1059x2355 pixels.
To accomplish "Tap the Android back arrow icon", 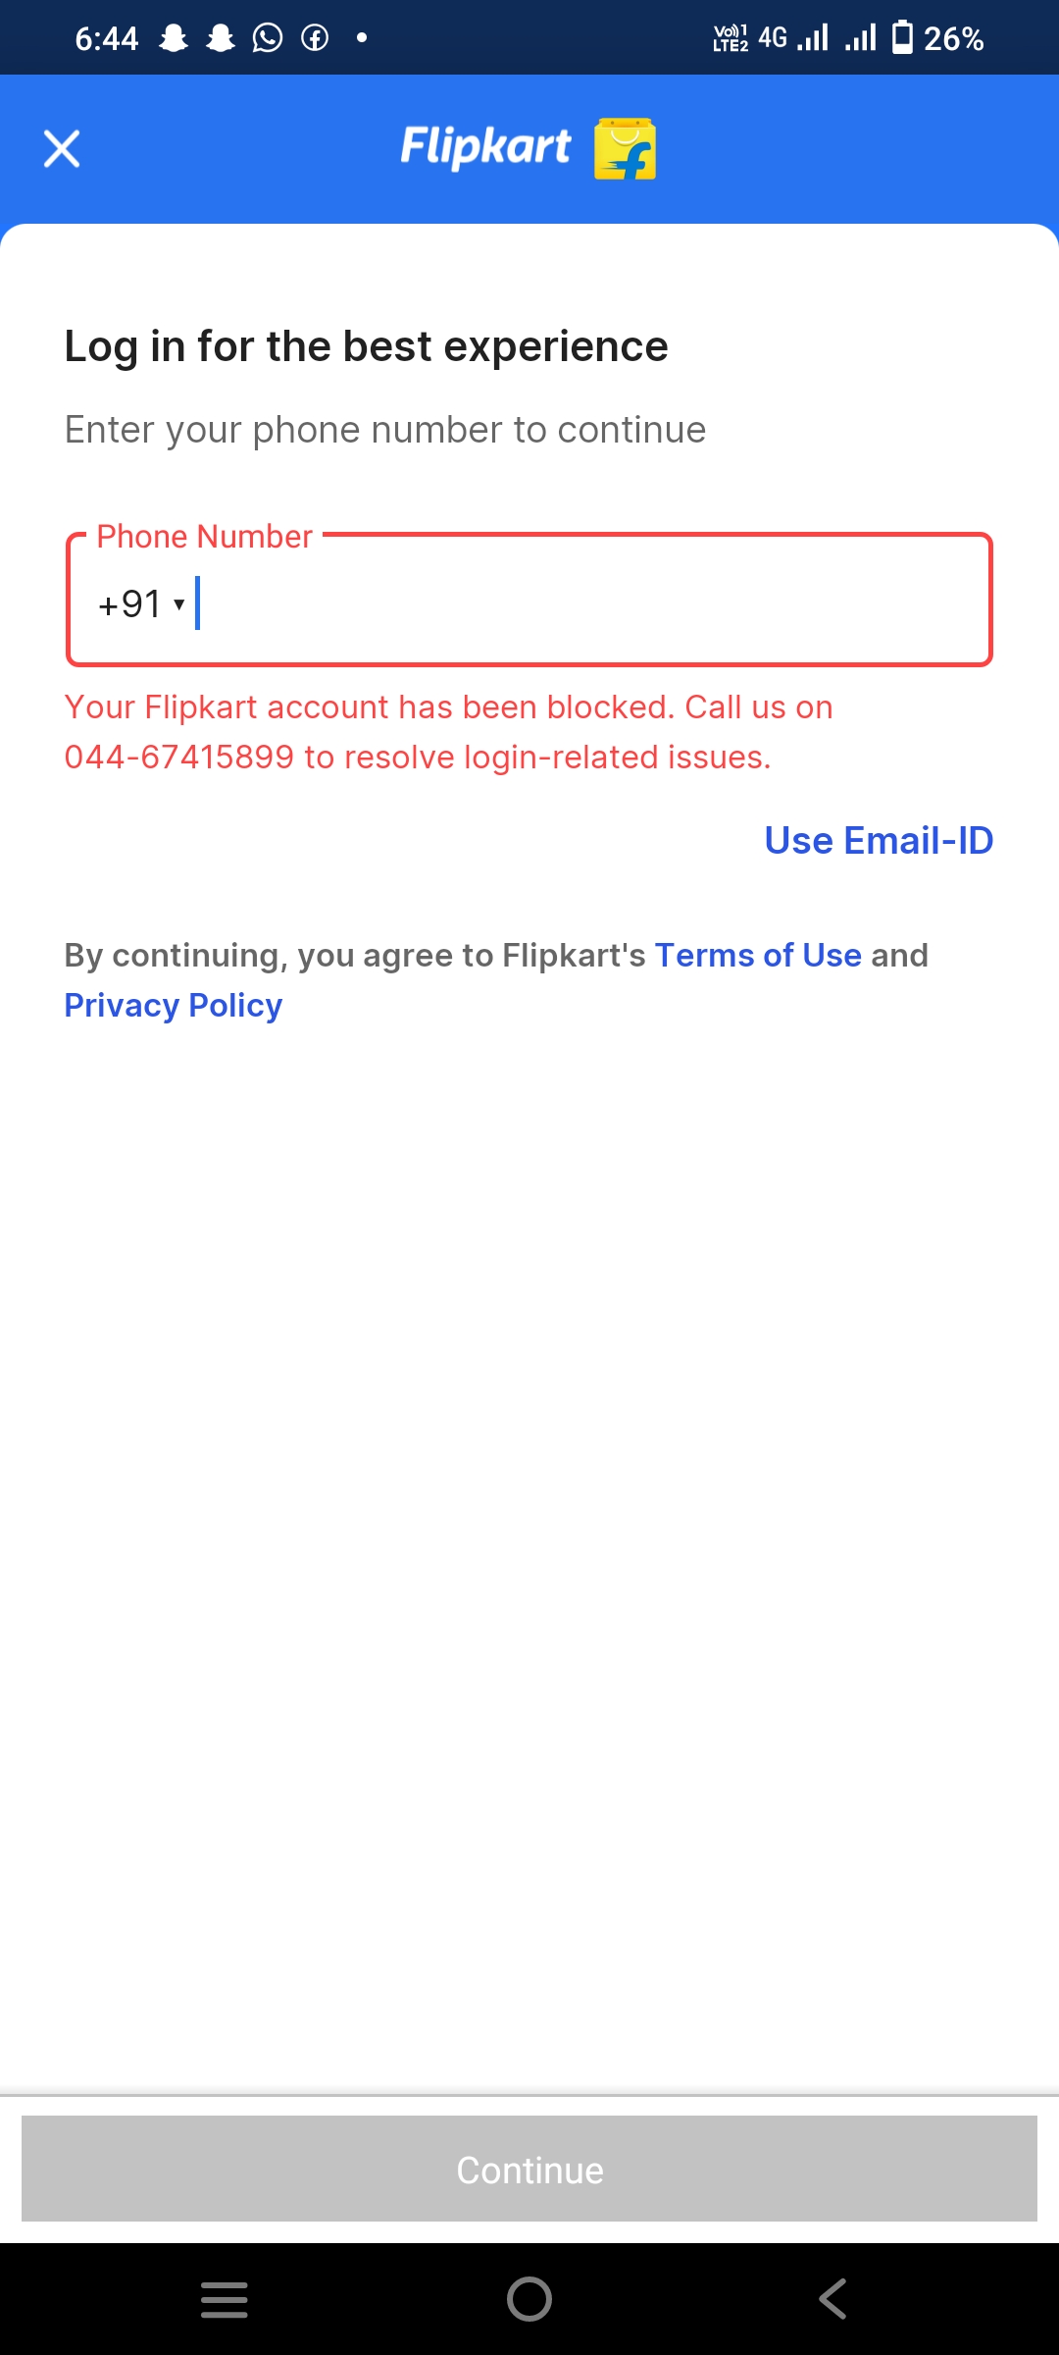I will coord(832,2299).
